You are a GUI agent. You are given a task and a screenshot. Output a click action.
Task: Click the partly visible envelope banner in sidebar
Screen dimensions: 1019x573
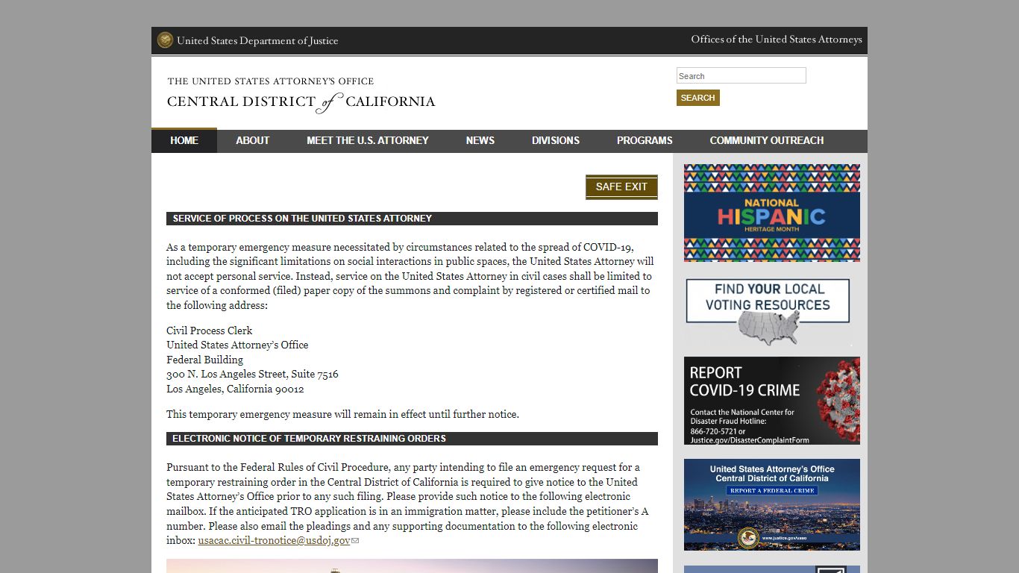pyautogui.click(x=771, y=569)
